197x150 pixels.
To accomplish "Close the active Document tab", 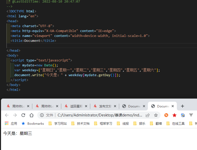I will tap(173, 106).
